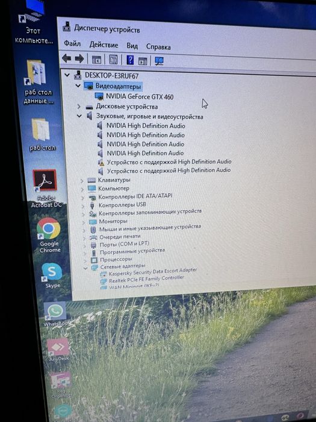This screenshot has height=422, width=316.
Task: Open the Skype desktop icon
Action: (52, 276)
